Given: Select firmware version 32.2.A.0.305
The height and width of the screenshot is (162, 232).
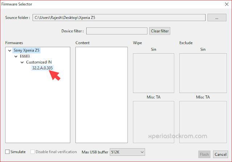Looking at the screenshot, I should [x=42, y=68].
